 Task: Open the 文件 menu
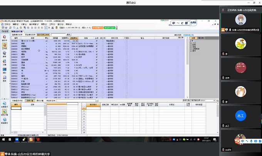7,24
